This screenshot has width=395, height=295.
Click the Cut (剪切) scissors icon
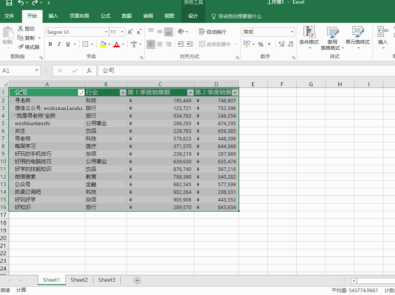(x=21, y=29)
